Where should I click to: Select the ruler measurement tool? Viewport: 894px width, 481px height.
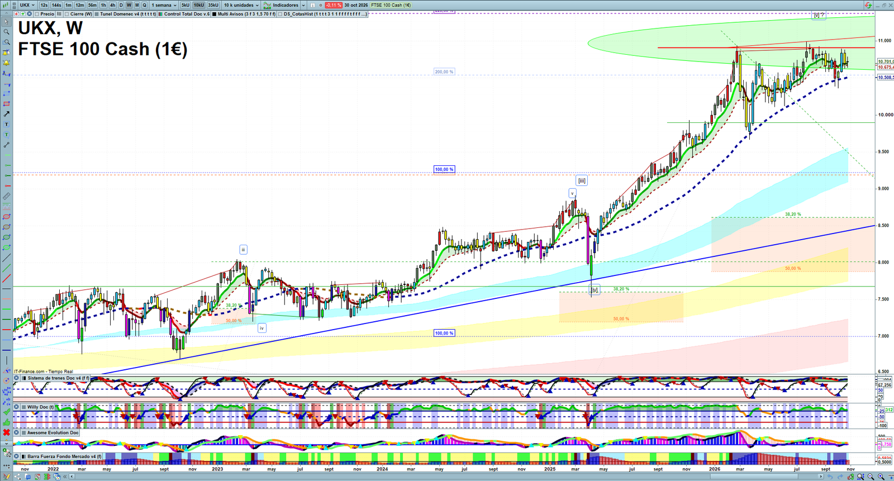coord(7,196)
